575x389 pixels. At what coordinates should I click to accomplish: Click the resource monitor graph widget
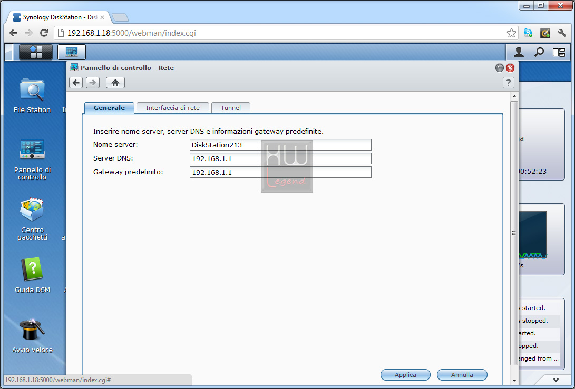click(x=533, y=235)
